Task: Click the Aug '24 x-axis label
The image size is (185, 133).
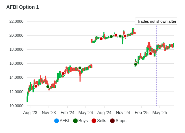Action: pyautogui.click(x=104, y=113)
